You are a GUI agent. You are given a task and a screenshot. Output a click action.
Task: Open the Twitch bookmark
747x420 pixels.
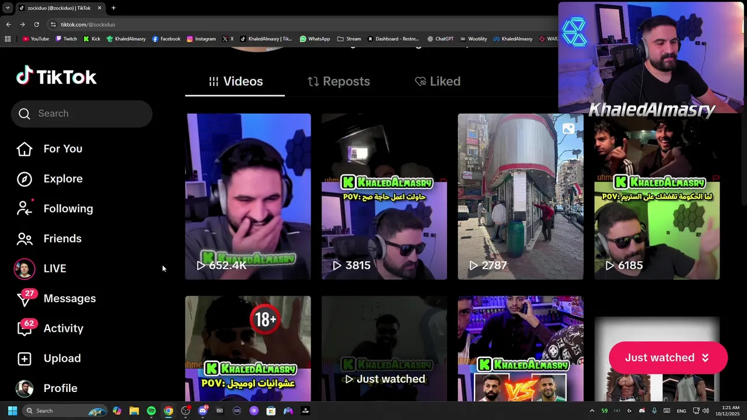(66, 39)
